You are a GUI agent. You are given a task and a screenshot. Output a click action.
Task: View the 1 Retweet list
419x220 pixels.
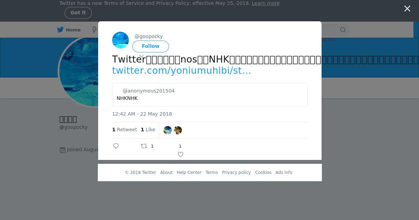(x=125, y=130)
